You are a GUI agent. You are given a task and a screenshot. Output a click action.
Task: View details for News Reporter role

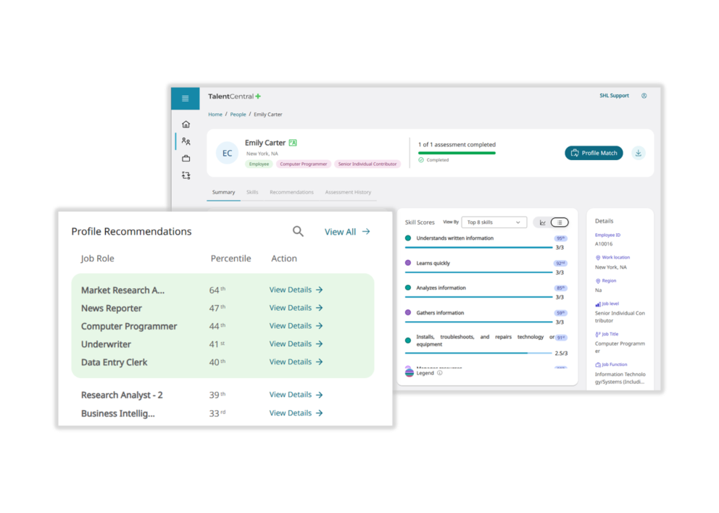pos(296,308)
